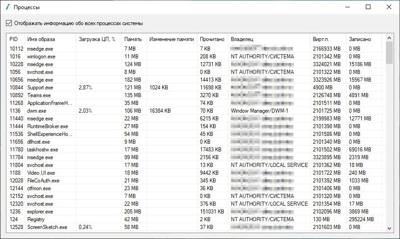Select the Support.exe process row
This screenshot has width=400, height=239.
point(40,88)
